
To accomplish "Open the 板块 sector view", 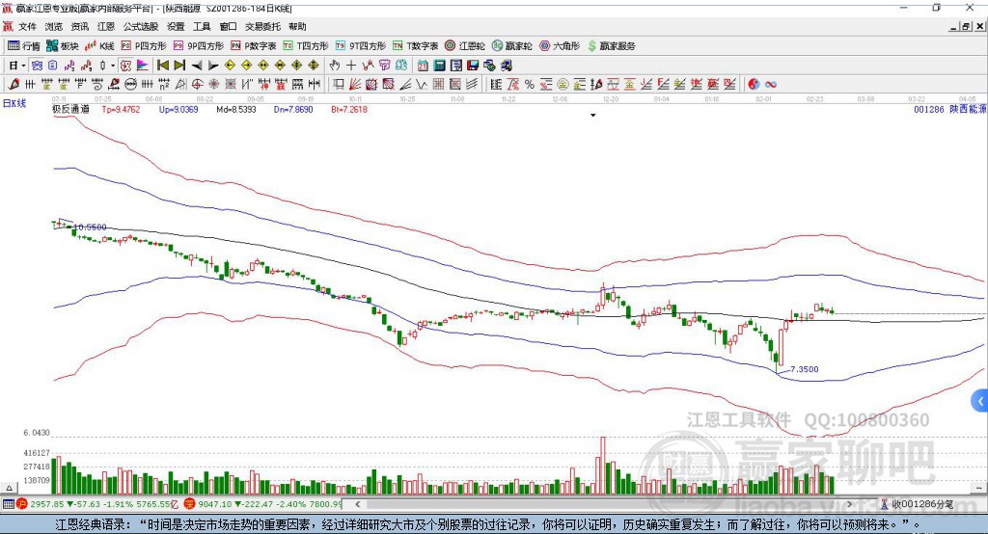I will (63, 46).
